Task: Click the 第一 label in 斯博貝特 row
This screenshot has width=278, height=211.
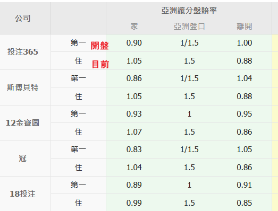Action: click(78, 78)
